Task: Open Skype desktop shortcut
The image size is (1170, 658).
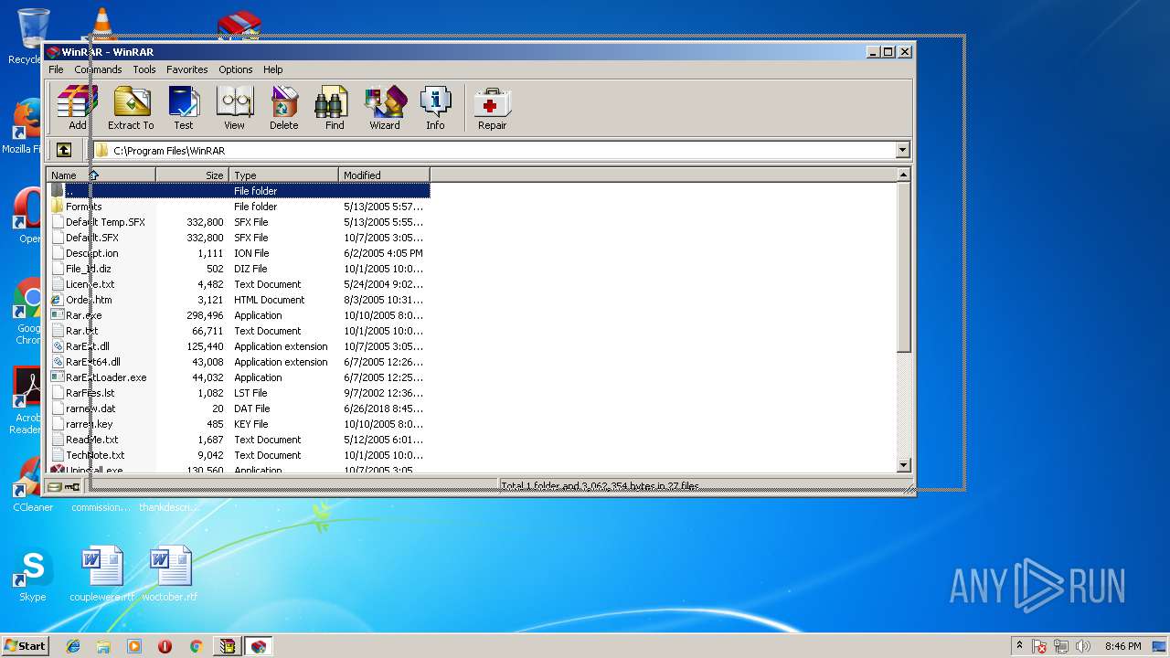Action: [32, 576]
